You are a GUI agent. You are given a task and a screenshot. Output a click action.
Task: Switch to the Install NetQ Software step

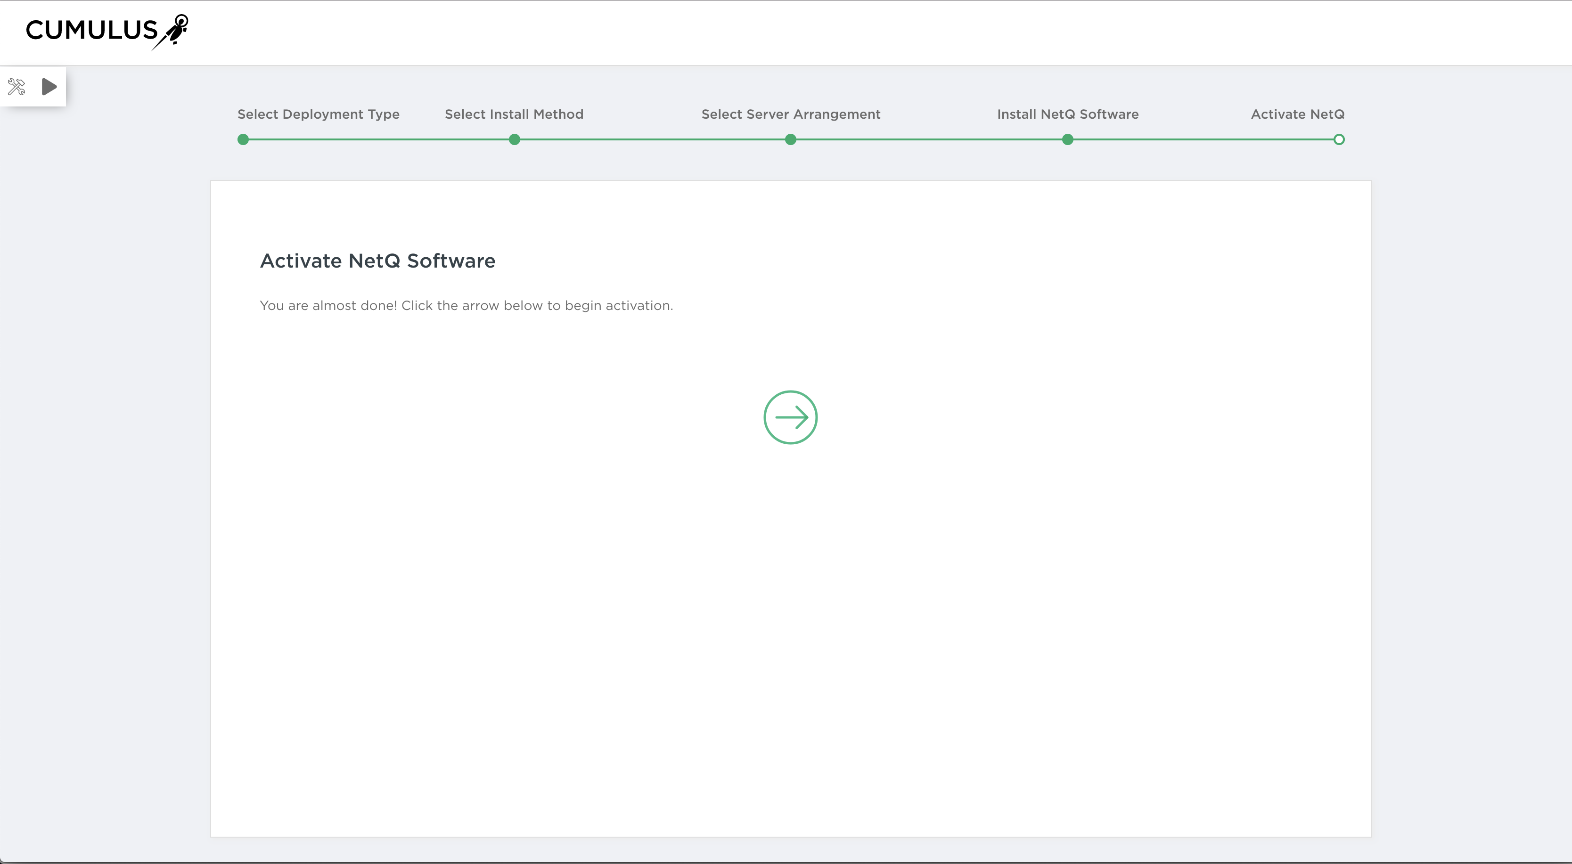coord(1067,114)
